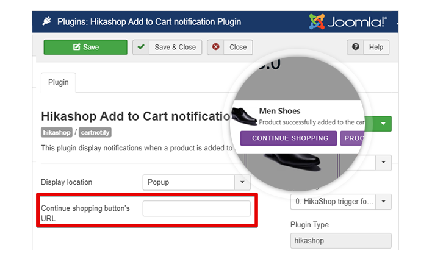Viewport: 432px width, 262px height.
Task: Open the Display location Popup dropdown
Action: (196, 182)
